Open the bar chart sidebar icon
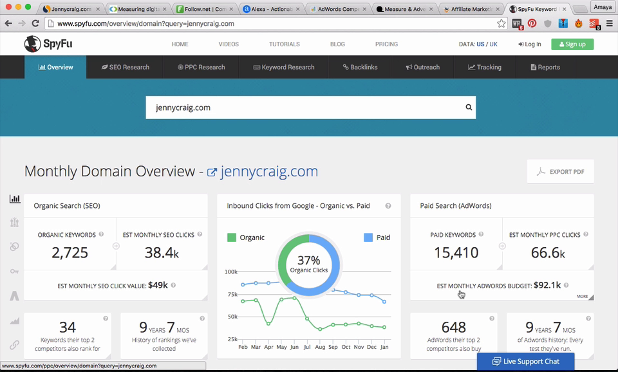The height and width of the screenshot is (372, 618). point(15,199)
